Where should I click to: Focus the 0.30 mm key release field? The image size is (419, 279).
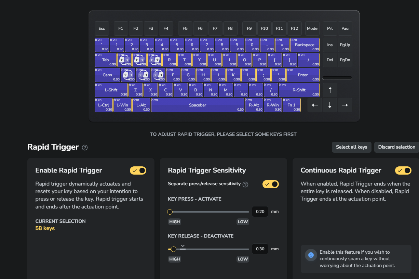tap(260, 249)
